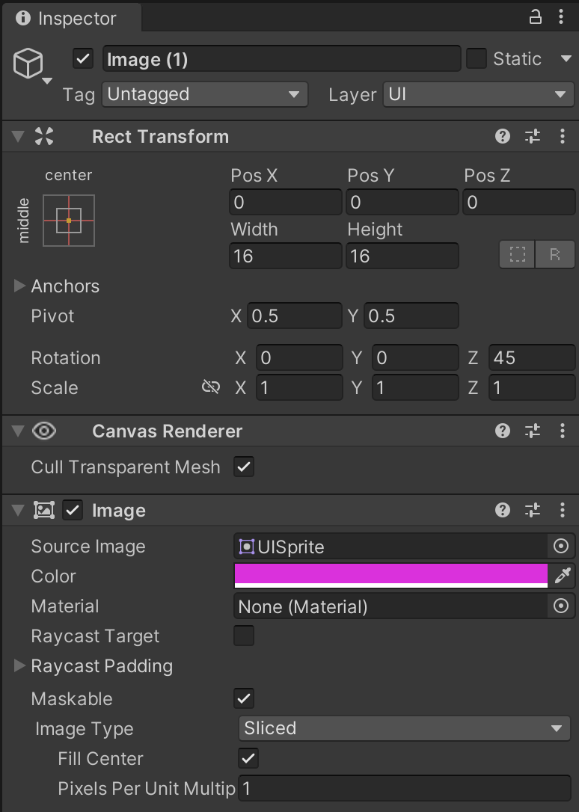Viewport: 579px width, 812px height.
Task: Open the Rect Transform help reference
Action: (x=503, y=136)
